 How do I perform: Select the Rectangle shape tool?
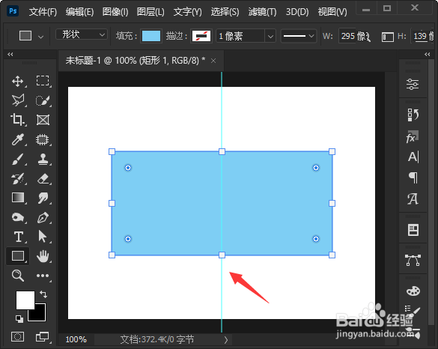click(18, 255)
